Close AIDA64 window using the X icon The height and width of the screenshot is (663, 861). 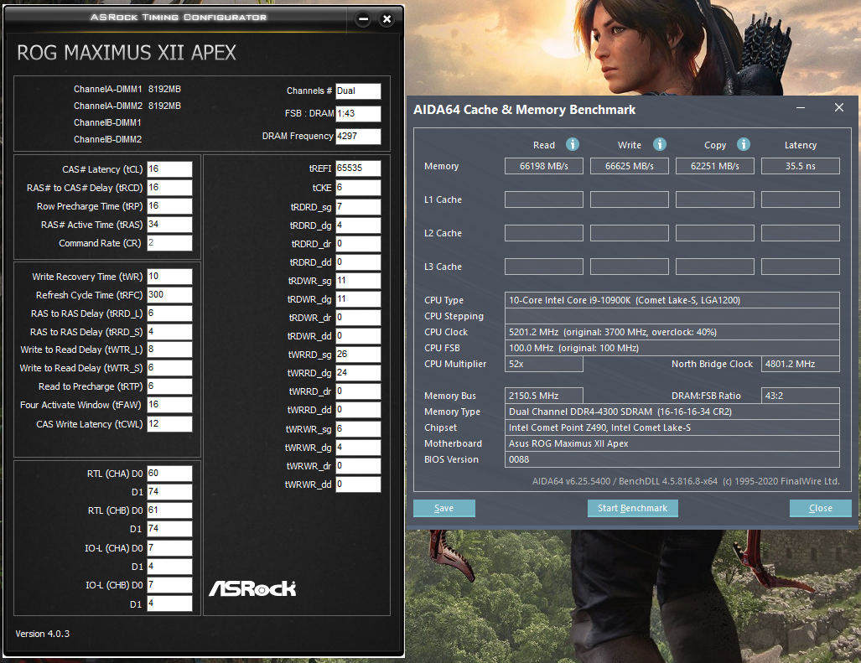(x=838, y=108)
